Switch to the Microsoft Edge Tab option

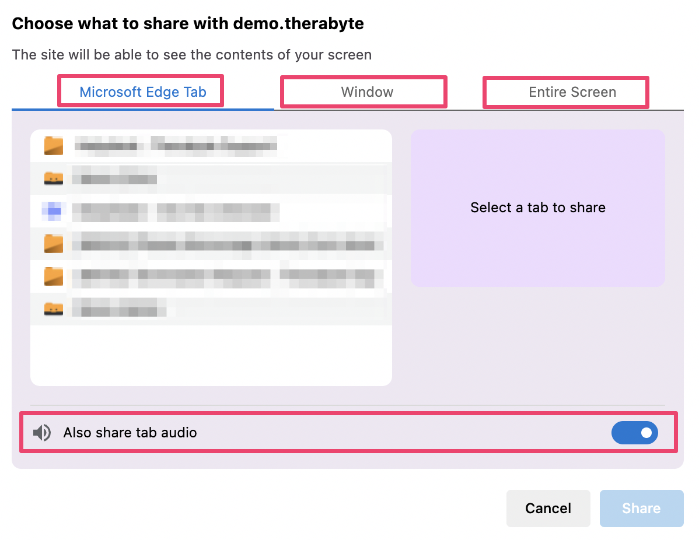tap(142, 92)
